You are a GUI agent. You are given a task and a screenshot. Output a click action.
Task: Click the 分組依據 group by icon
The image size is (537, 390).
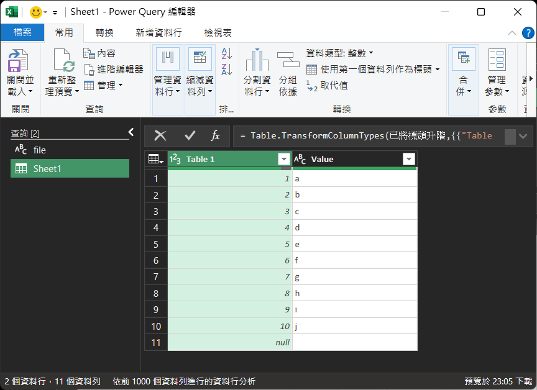(288, 61)
